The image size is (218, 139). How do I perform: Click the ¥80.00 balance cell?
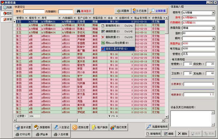click(x=113, y=69)
